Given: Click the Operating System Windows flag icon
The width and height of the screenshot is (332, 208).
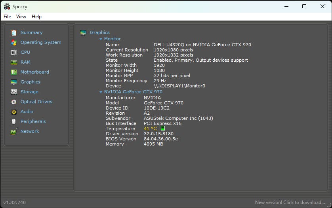Looking at the screenshot, I should point(14,42).
